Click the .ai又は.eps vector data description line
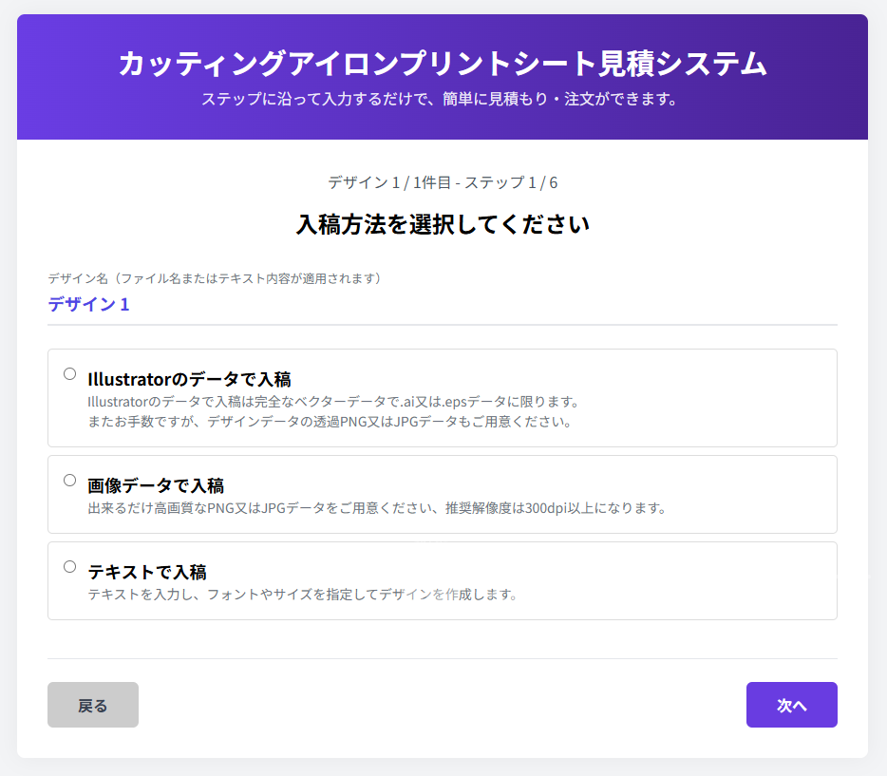The height and width of the screenshot is (776, 887). (334, 402)
